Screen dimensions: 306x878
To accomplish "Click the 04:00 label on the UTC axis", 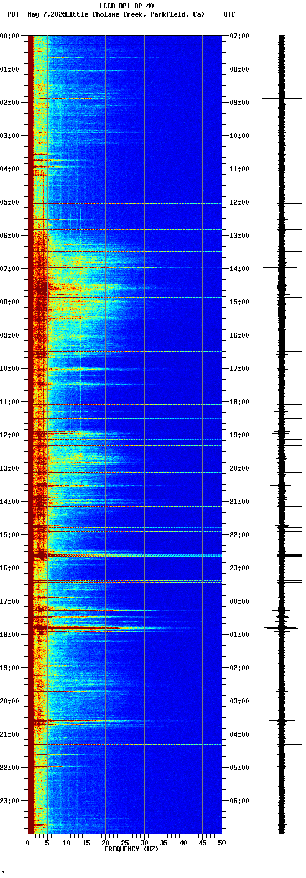I will [x=239, y=734].
